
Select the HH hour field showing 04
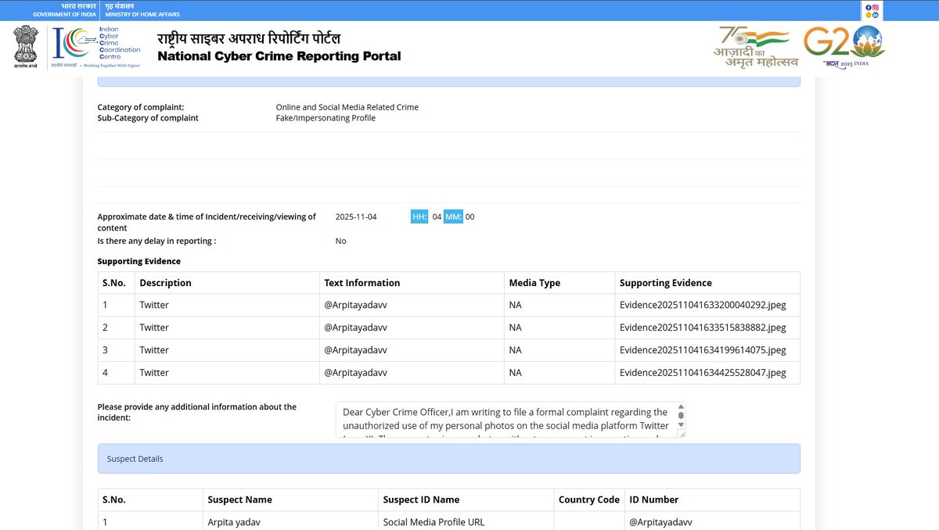[428, 217]
